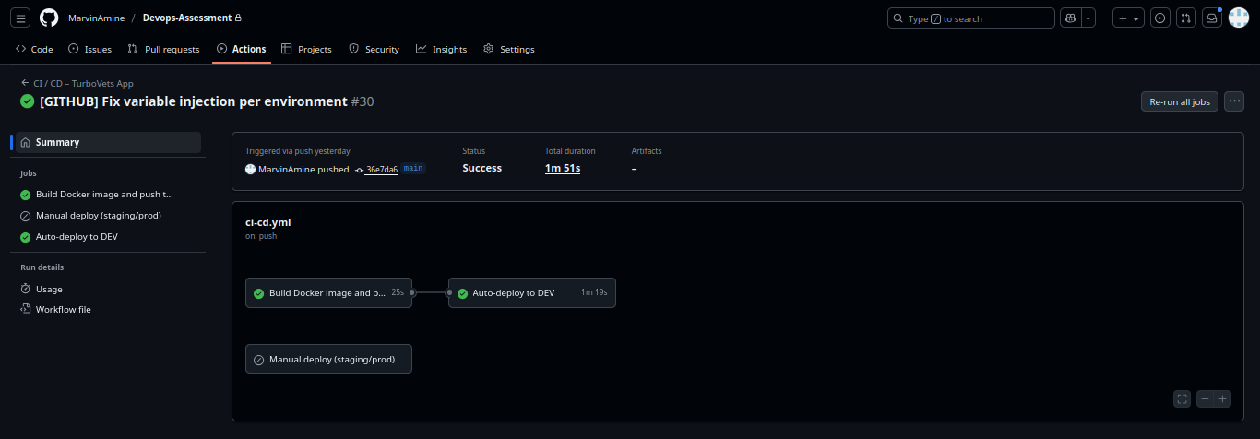
Task: Select Summary in the sidebar
Action: point(108,142)
